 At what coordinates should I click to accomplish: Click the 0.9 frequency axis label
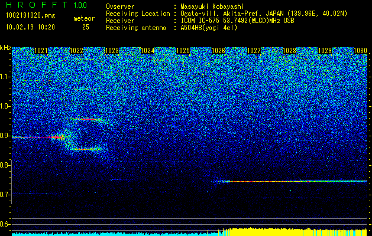tap(5, 136)
